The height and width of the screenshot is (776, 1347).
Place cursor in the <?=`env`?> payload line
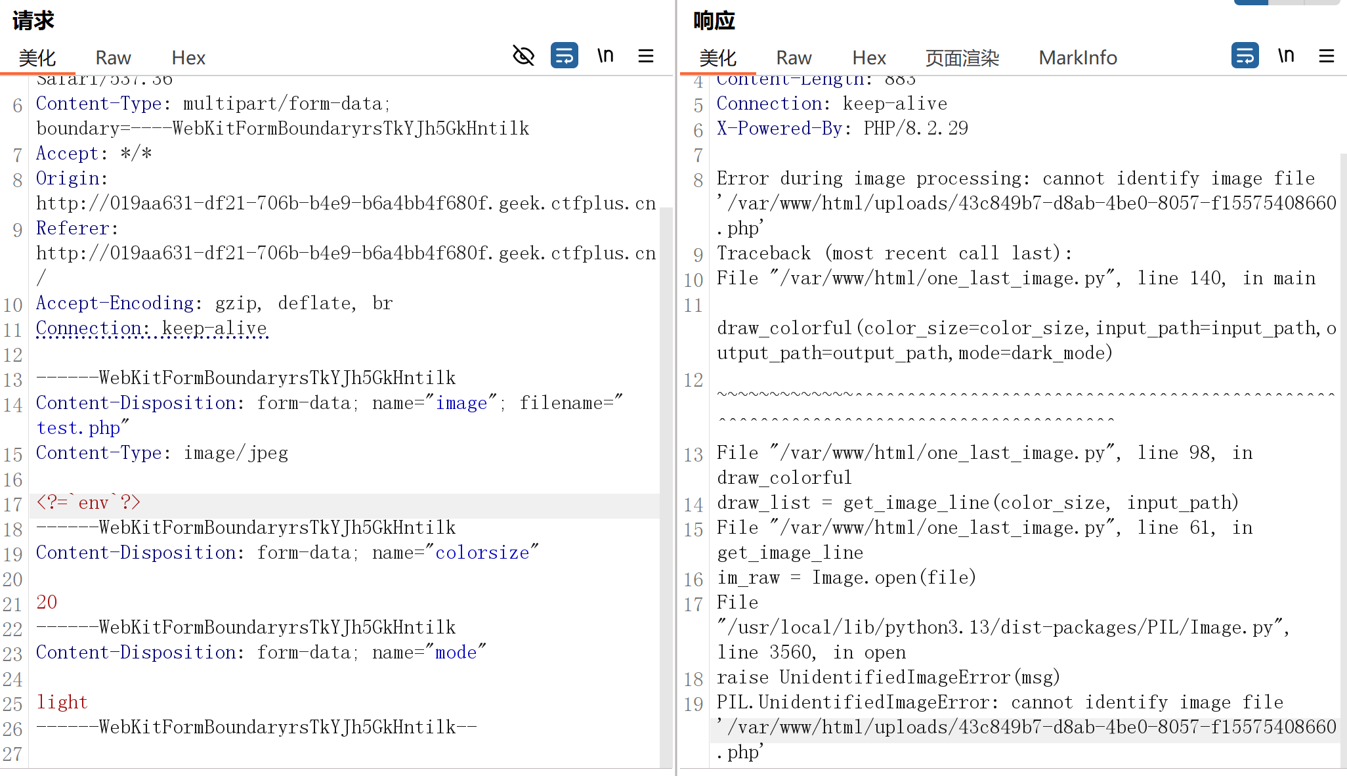click(89, 503)
